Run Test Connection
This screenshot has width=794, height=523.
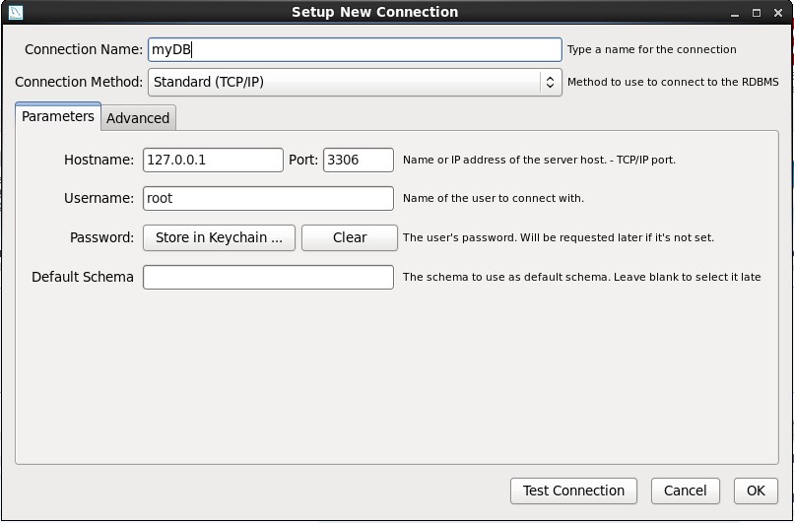pos(573,490)
